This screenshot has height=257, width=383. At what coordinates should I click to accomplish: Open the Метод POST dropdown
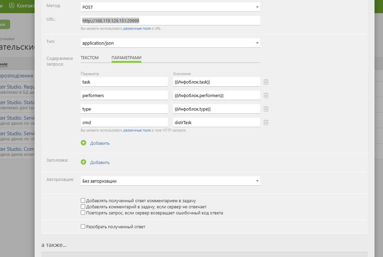pyautogui.click(x=170, y=7)
